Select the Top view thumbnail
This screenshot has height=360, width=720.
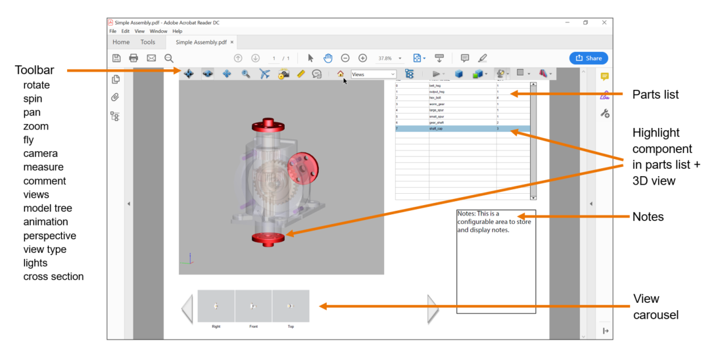click(291, 306)
